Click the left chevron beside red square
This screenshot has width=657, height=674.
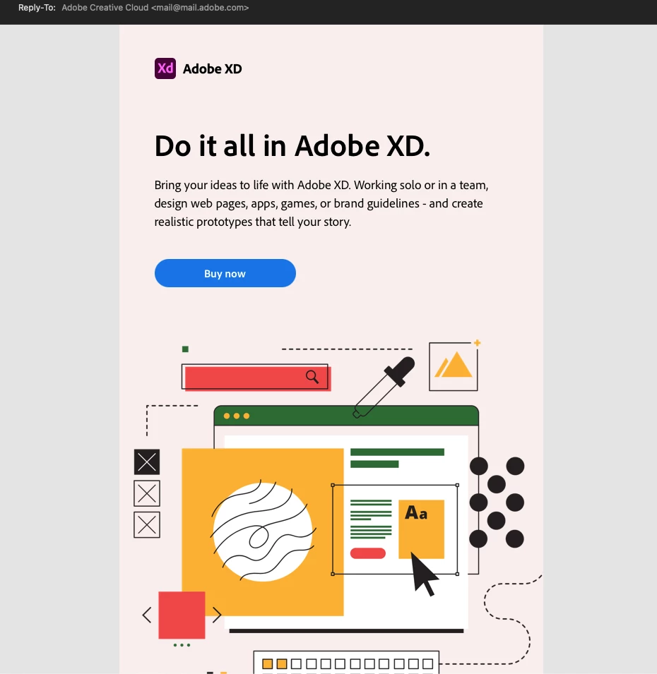click(147, 615)
